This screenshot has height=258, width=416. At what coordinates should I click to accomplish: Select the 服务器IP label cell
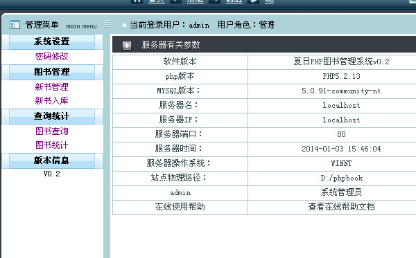(x=180, y=120)
